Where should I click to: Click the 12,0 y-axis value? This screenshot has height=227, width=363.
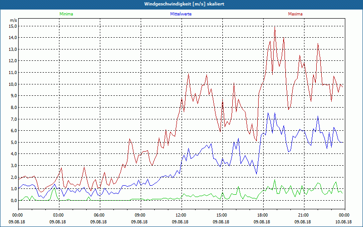pyautogui.click(x=13, y=61)
